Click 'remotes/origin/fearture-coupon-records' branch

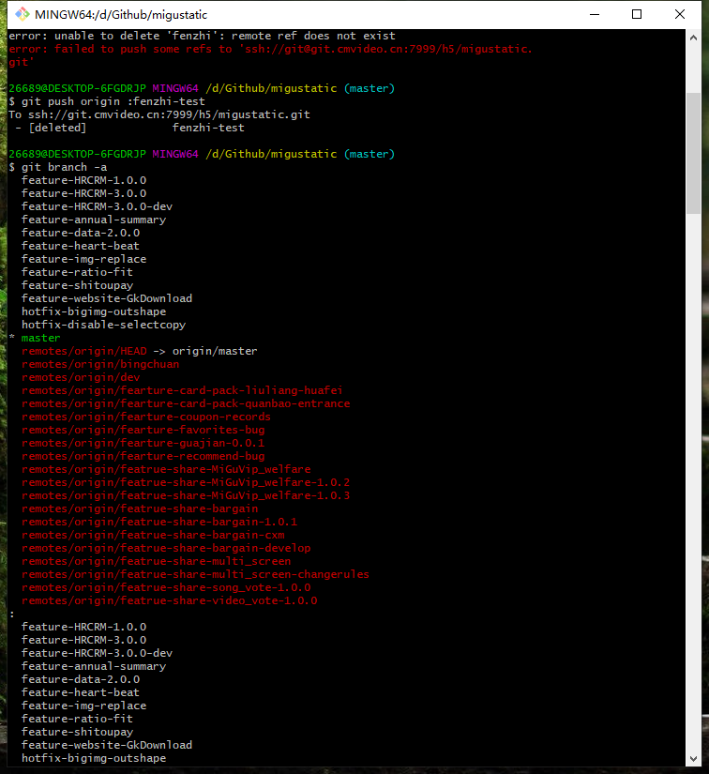[x=146, y=417]
